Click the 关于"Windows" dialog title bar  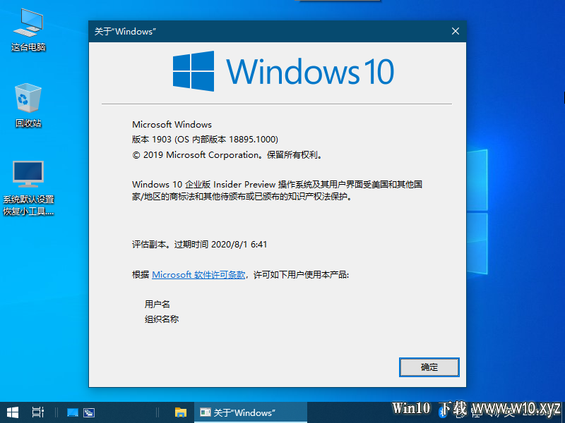coord(267,31)
